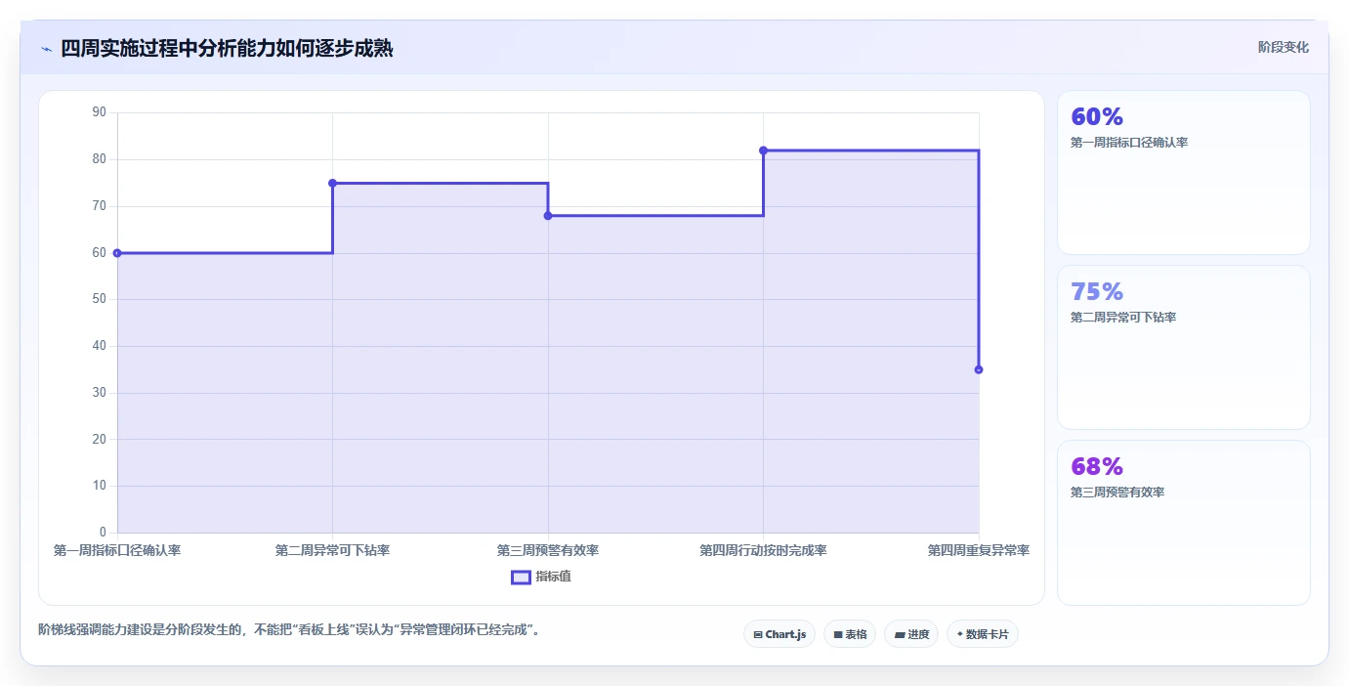Click x-axis label 第四周重复异常率
Screen dimensions: 1349x686
(x=979, y=550)
